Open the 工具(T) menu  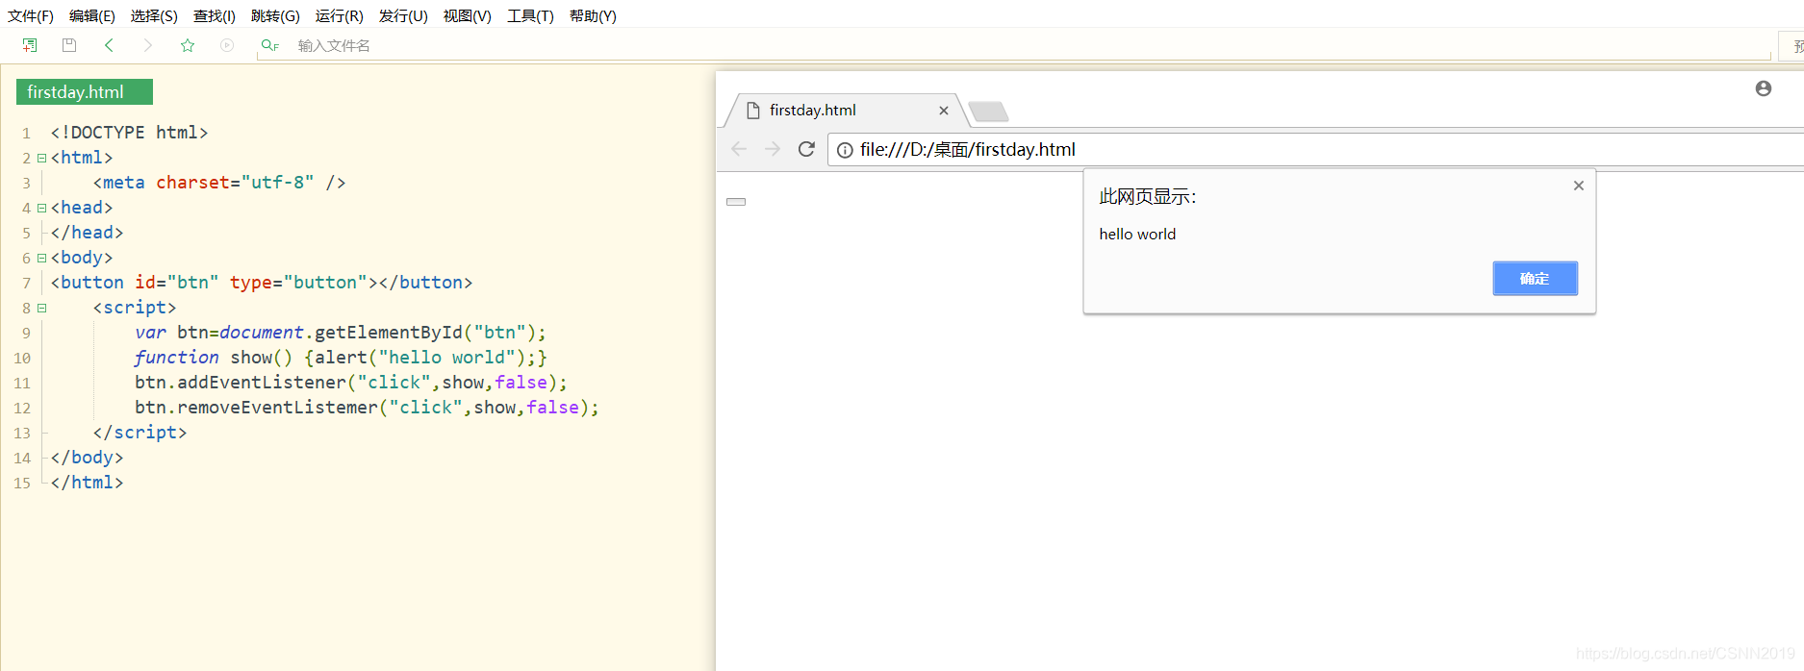click(531, 16)
